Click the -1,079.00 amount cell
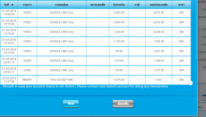This screenshot has height=117, width=206. (119, 80)
